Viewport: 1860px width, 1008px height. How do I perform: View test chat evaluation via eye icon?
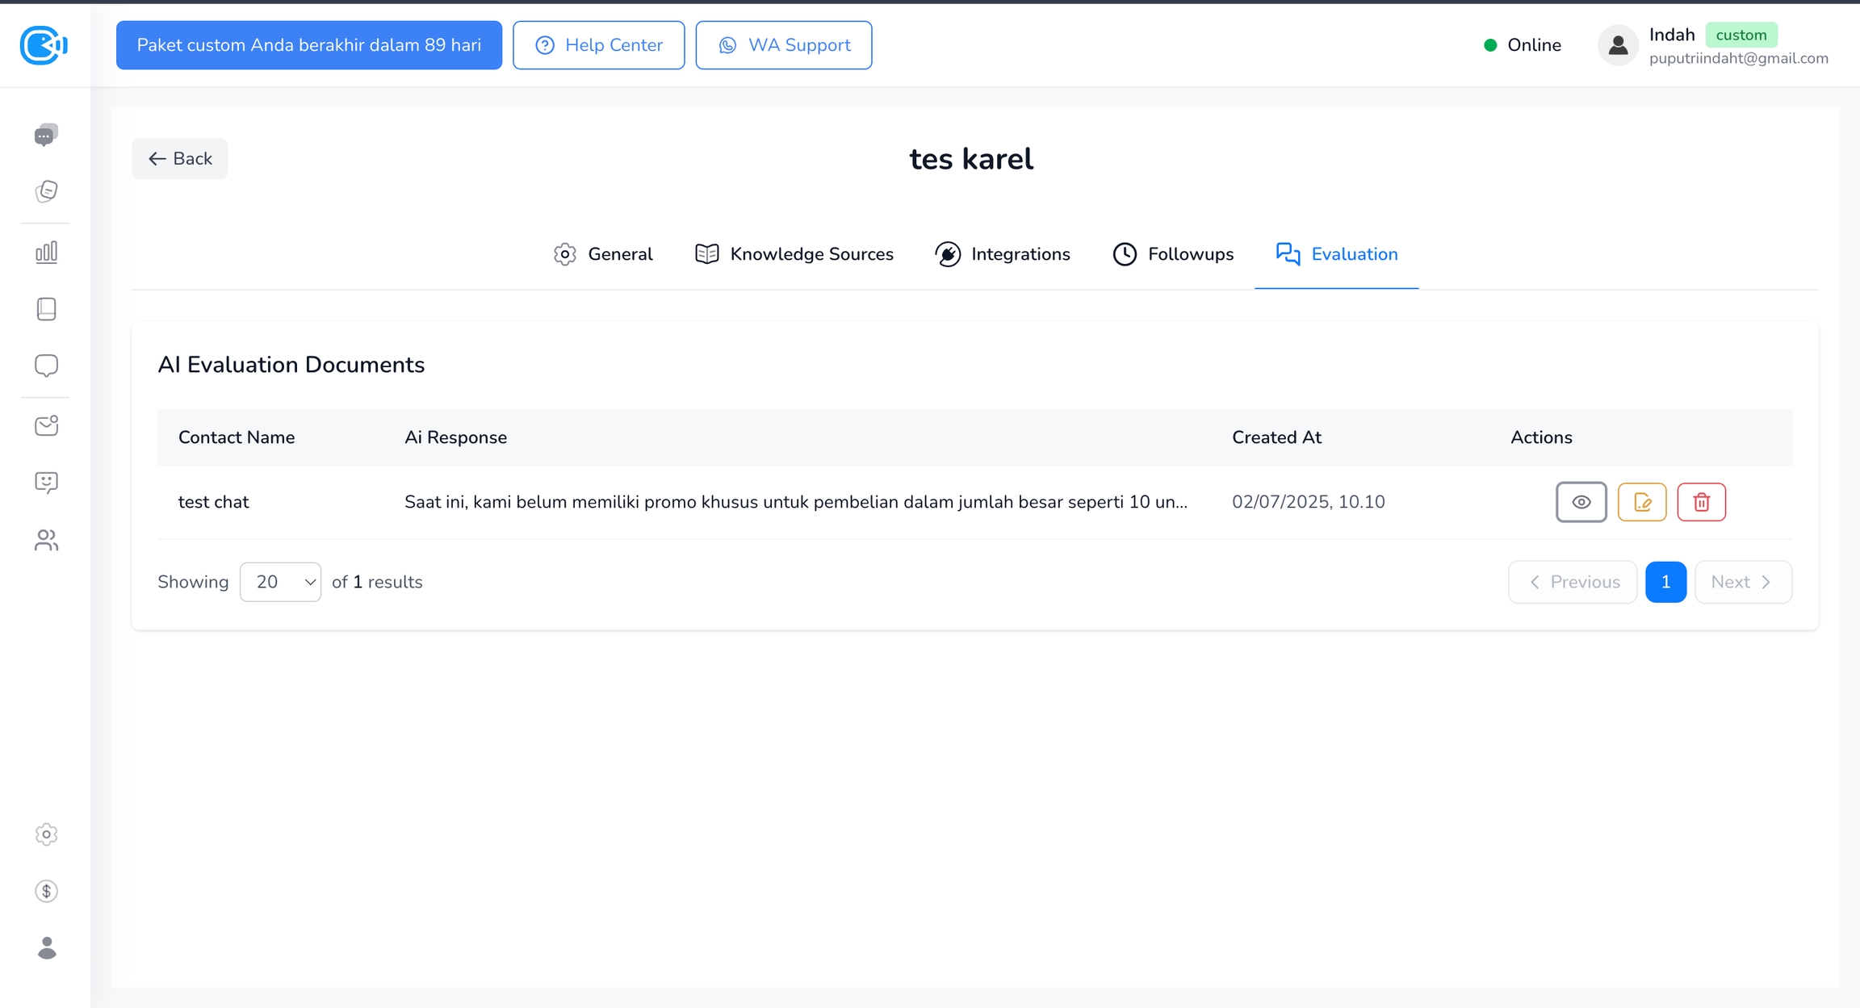1581,502
